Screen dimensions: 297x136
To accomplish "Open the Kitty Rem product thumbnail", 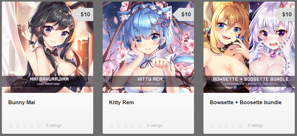I will coord(148,47).
